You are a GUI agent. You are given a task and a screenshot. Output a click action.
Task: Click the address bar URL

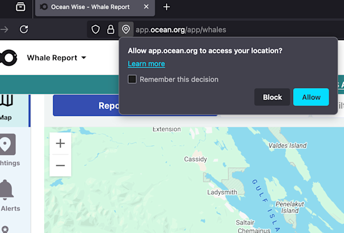point(181,29)
